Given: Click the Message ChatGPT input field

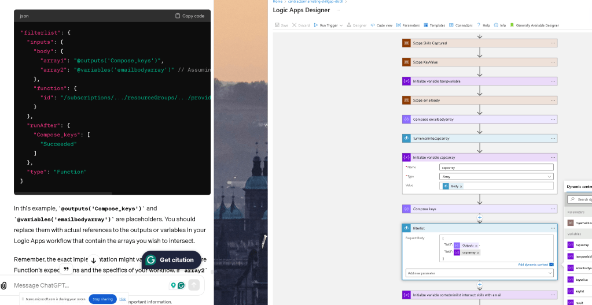Looking at the screenshot, I should pos(89,285).
